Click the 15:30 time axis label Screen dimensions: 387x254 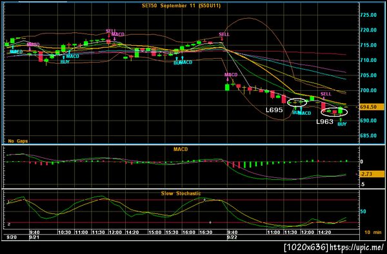[172, 232]
